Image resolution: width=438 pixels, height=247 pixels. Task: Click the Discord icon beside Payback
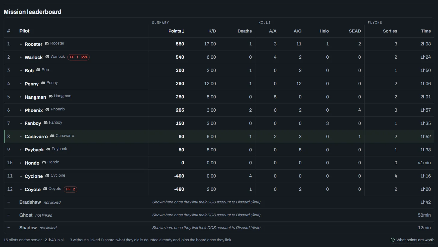48,149
